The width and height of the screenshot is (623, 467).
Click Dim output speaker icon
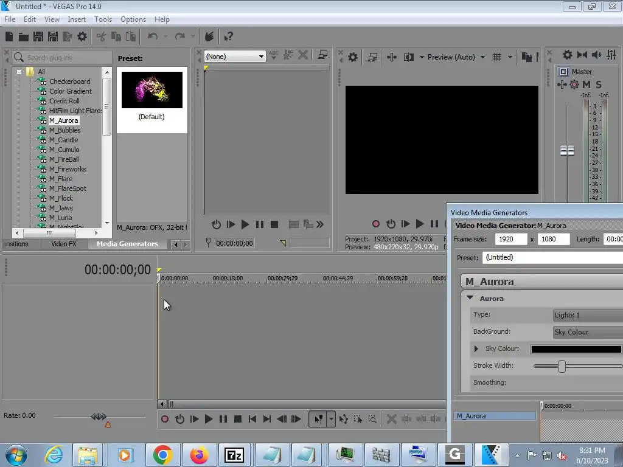[597, 55]
